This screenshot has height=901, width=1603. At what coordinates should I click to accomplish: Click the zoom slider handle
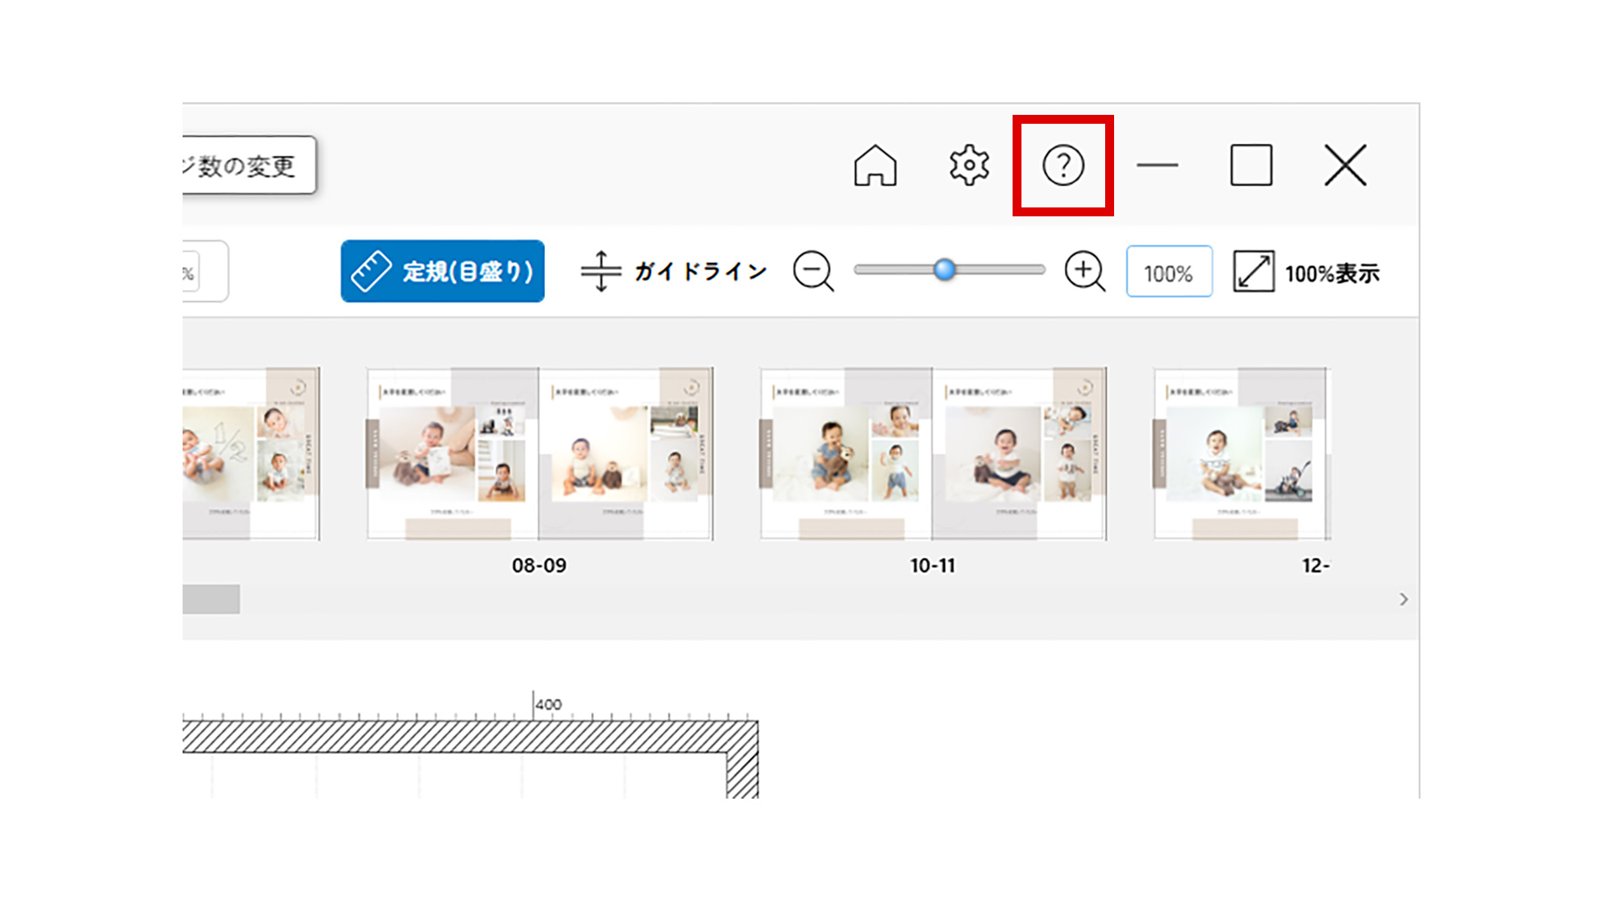945,269
